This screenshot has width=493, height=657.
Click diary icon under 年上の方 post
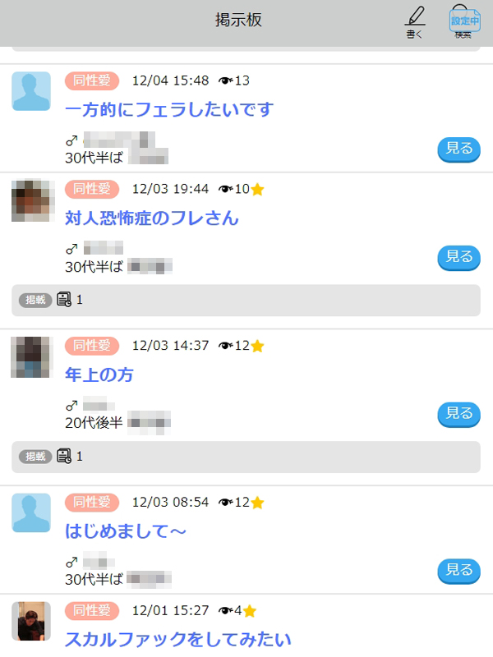pyautogui.click(x=64, y=456)
